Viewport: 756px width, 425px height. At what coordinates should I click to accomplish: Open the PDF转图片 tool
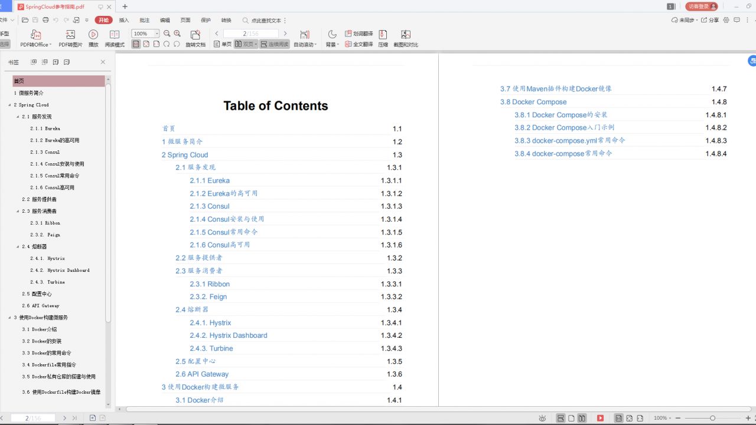pyautogui.click(x=71, y=38)
